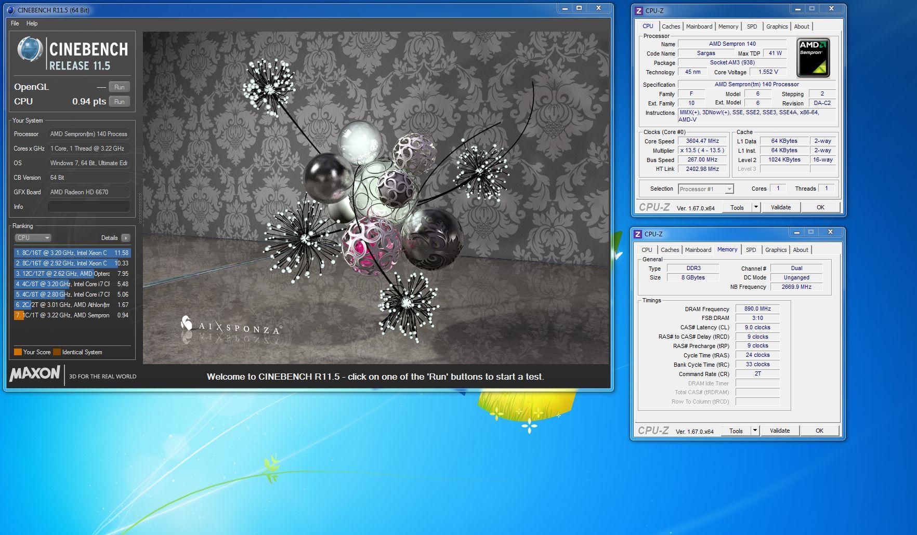The height and width of the screenshot is (535, 917).
Task: Click the NB Frequency value 2669.9 MHz
Action: point(796,287)
